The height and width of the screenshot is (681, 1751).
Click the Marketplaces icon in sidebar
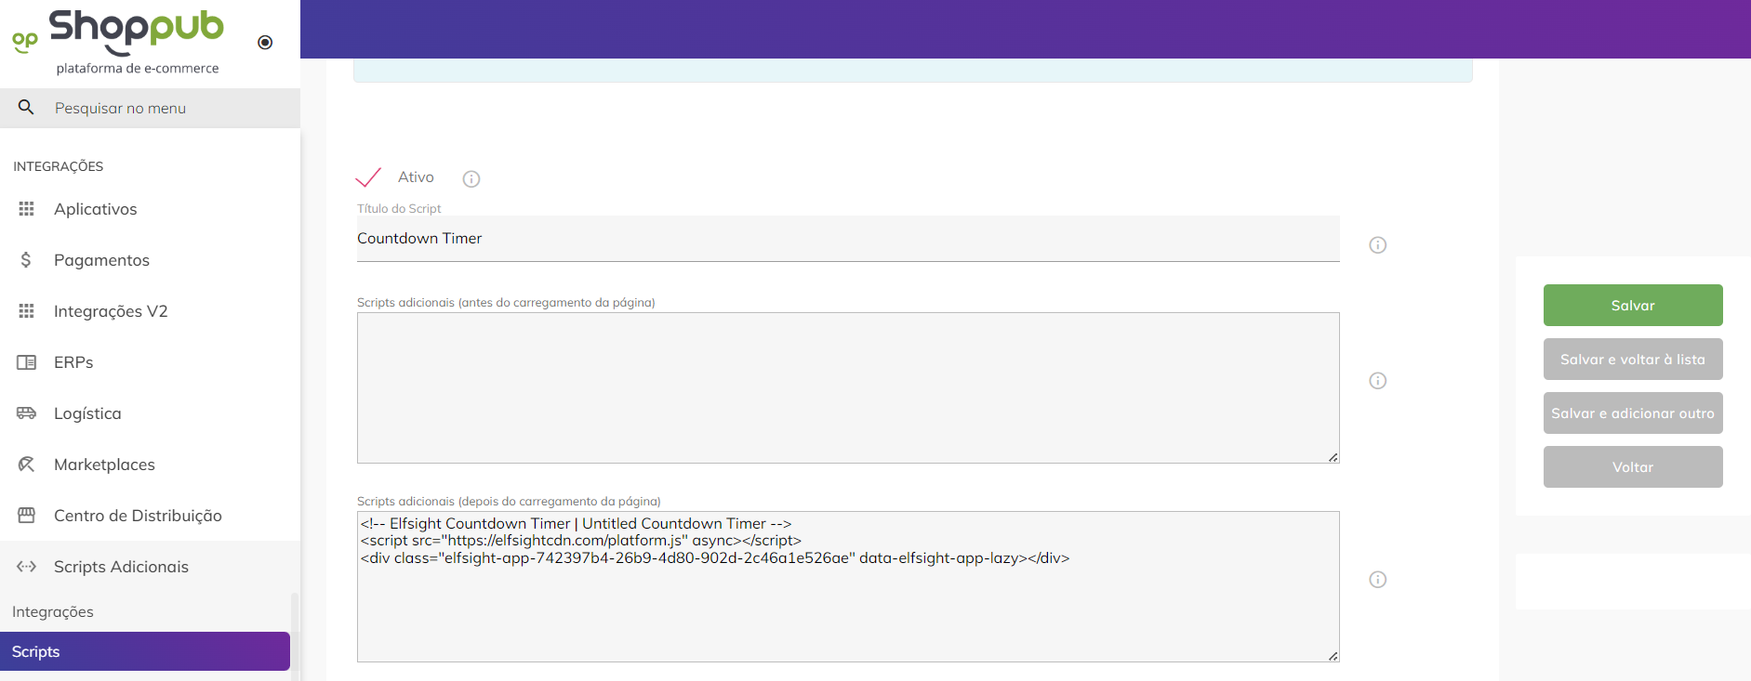(x=26, y=465)
